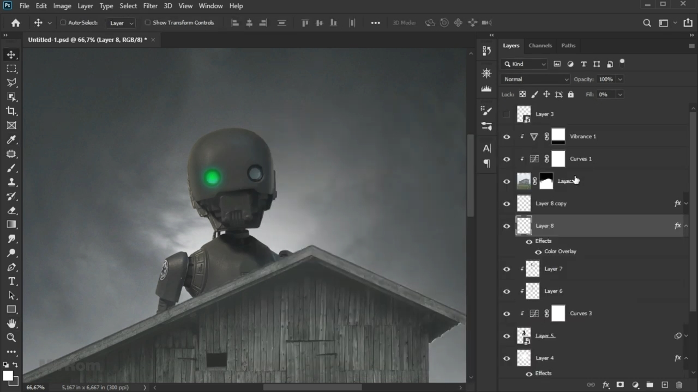Switch to the Channels tab
The width and height of the screenshot is (698, 392).
(540, 46)
